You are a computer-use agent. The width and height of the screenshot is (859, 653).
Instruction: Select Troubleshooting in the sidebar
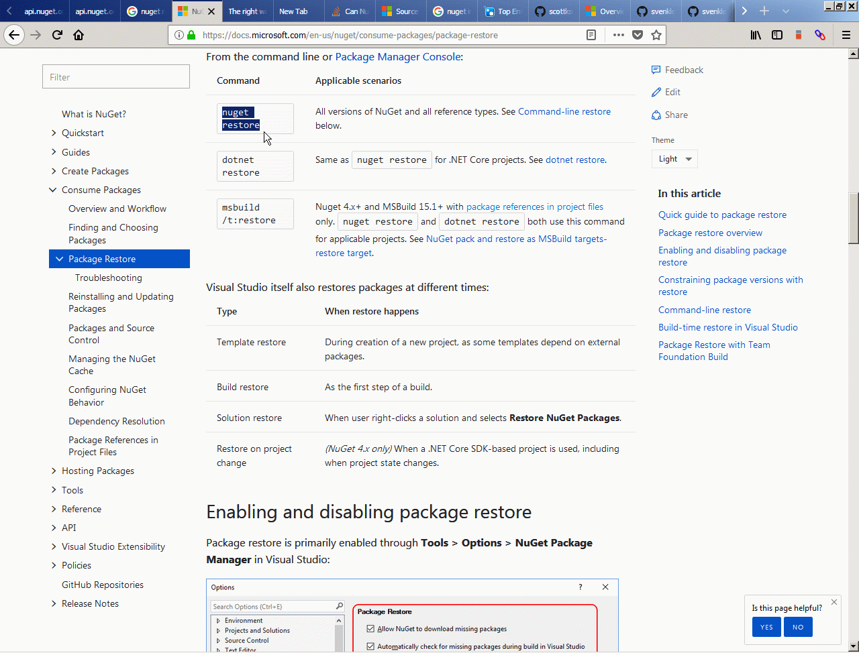tap(109, 278)
